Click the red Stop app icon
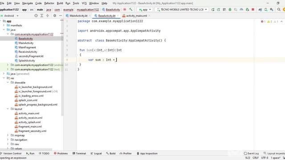Screen dimensions: 285x160 (253, 9)
